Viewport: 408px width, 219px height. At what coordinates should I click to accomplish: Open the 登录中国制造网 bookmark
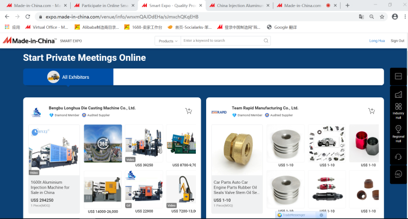click(x=239, y=27)
